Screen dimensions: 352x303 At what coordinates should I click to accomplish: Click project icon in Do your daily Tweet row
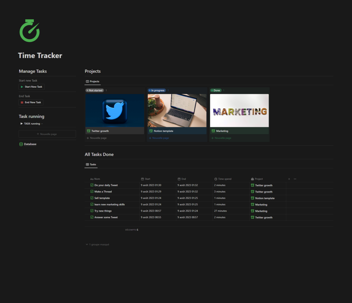(x=252, y=185)
